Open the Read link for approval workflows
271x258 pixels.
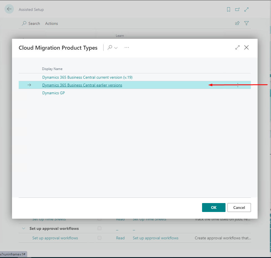(x=120, y=238)
